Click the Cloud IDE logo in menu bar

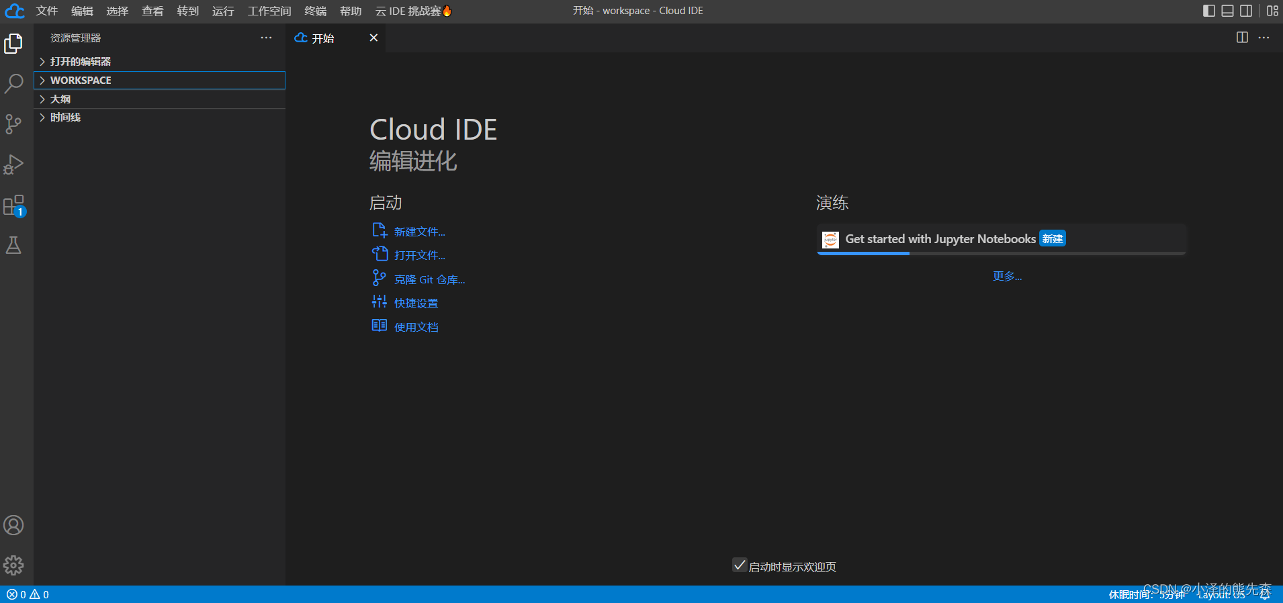pyautogui.click(x=15, y=11)
